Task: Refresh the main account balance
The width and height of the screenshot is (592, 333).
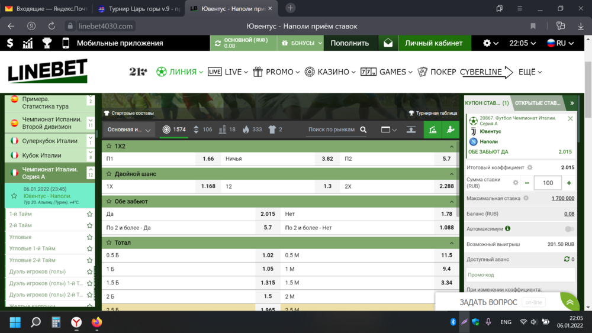Action: click(x=218, y=43)
